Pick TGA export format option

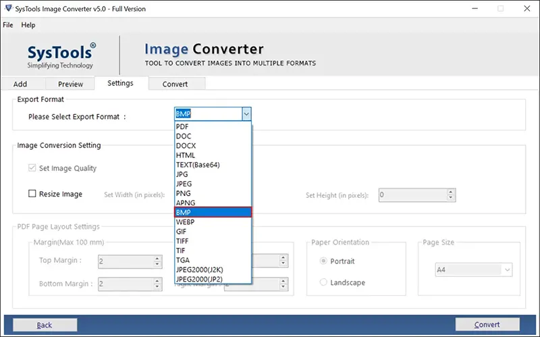(213, 260)
